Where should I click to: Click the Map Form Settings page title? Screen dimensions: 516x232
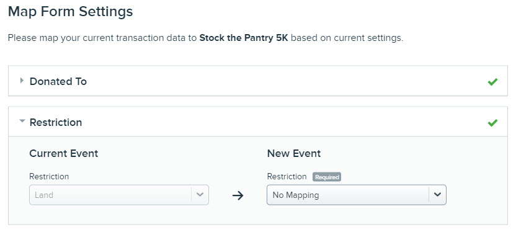(x=71, y=12)
